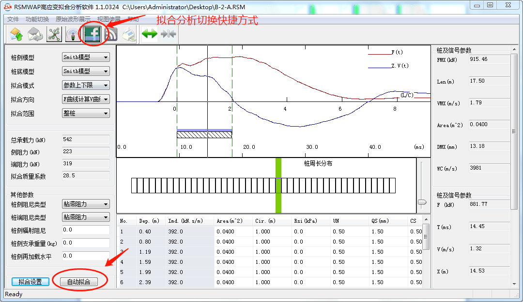The width and height of the screenshot is (523, 302).
Task: Expand the 拟合方向 dropdown
Action: click(x=106, y=99)
